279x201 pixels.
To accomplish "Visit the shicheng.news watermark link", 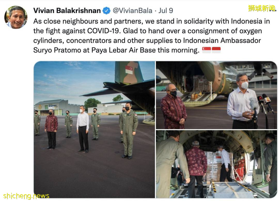I will click(26, 196).
